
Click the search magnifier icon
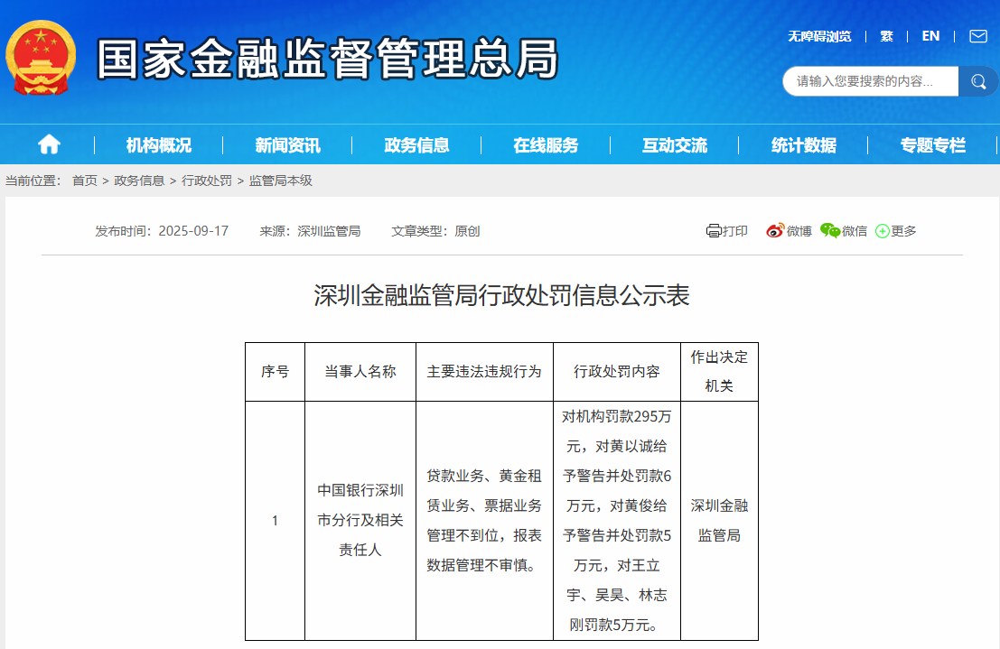[x=978, y=81]
